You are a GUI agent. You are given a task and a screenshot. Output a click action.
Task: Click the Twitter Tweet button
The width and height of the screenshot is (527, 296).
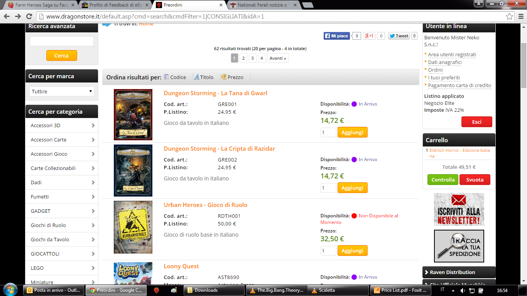[x=399, y=36]
